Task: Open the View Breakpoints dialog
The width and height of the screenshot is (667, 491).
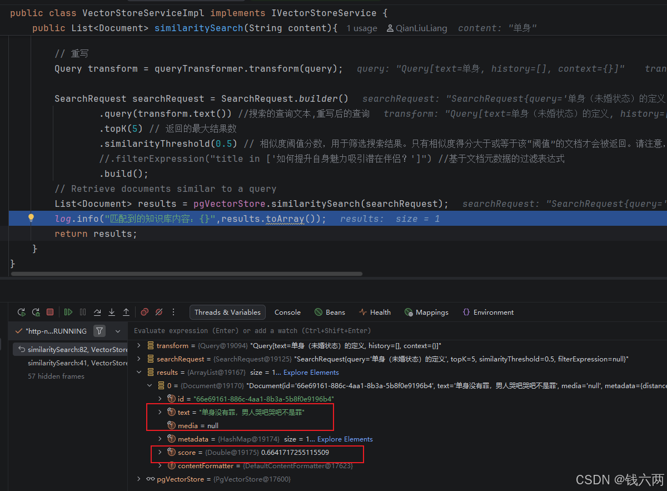Action: 145,312
